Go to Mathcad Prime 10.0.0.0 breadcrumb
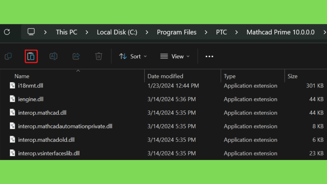Image resolution: width=327 pixels, height=184 pixels. tap(280, 32)
